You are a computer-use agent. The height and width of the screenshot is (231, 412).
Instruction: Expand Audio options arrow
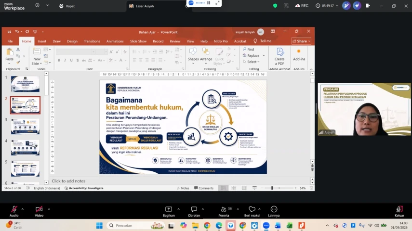(23, 209)
